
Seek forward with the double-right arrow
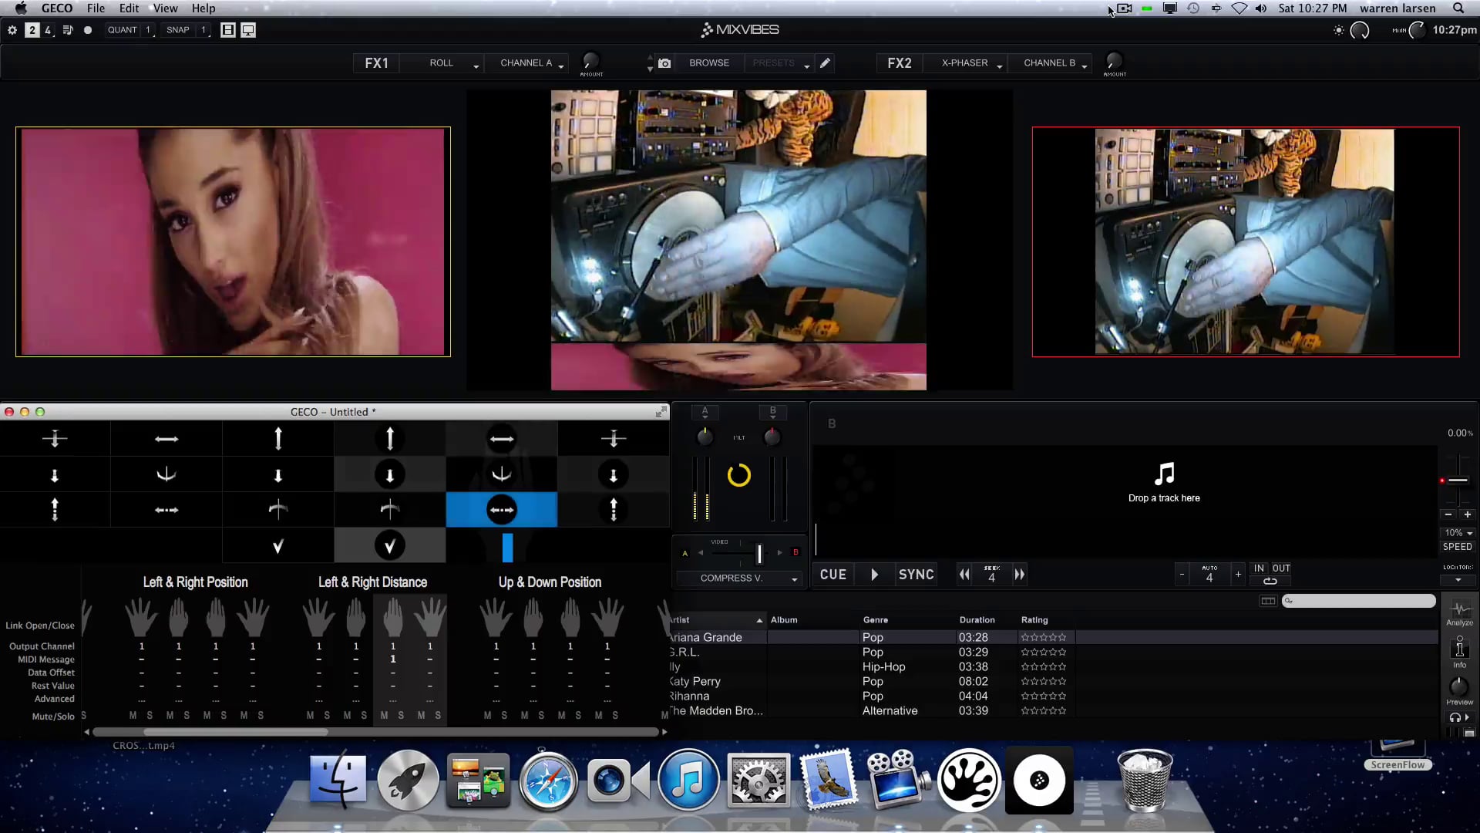pos(1019,575)
